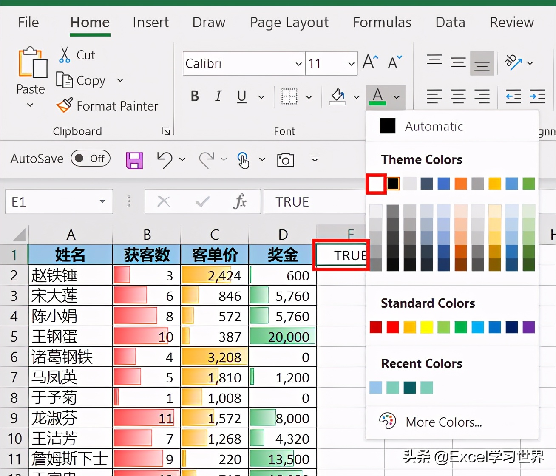556x476 pixels.
Task: Open the font name dropdown
Action: (x=299, y=64)
